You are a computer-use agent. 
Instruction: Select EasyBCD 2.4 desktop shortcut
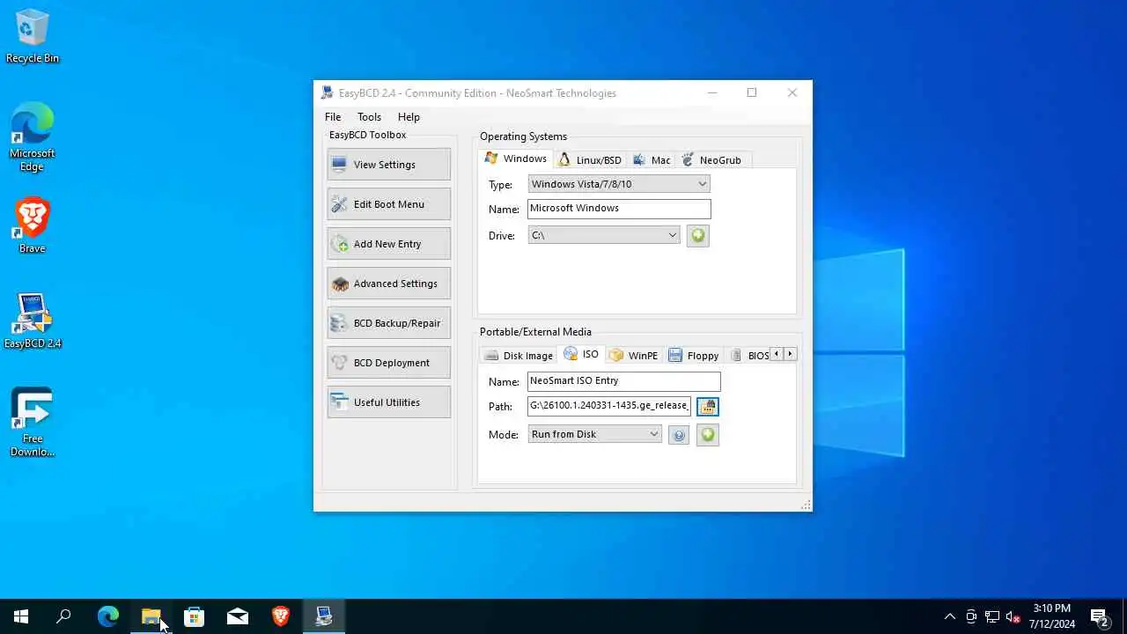[33, 321]
